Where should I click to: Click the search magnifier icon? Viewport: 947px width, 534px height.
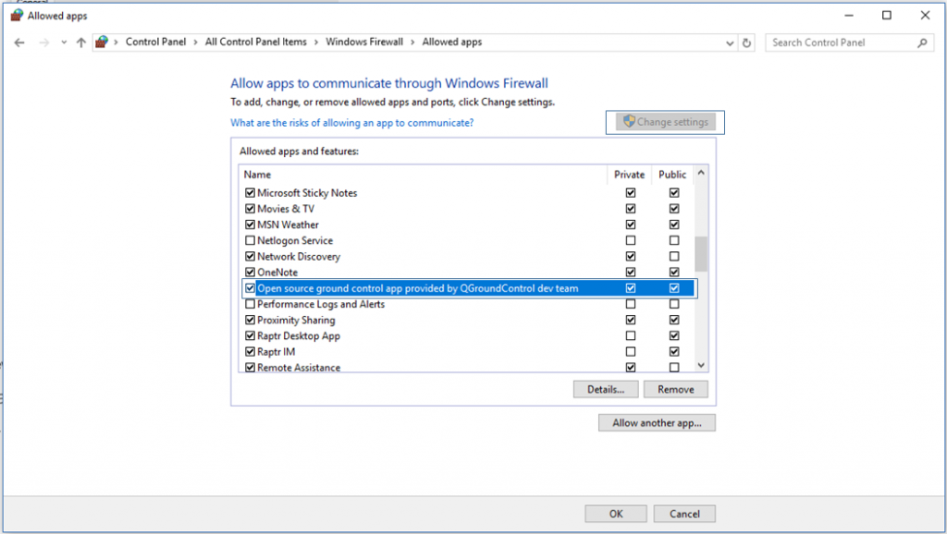(923, 42)
